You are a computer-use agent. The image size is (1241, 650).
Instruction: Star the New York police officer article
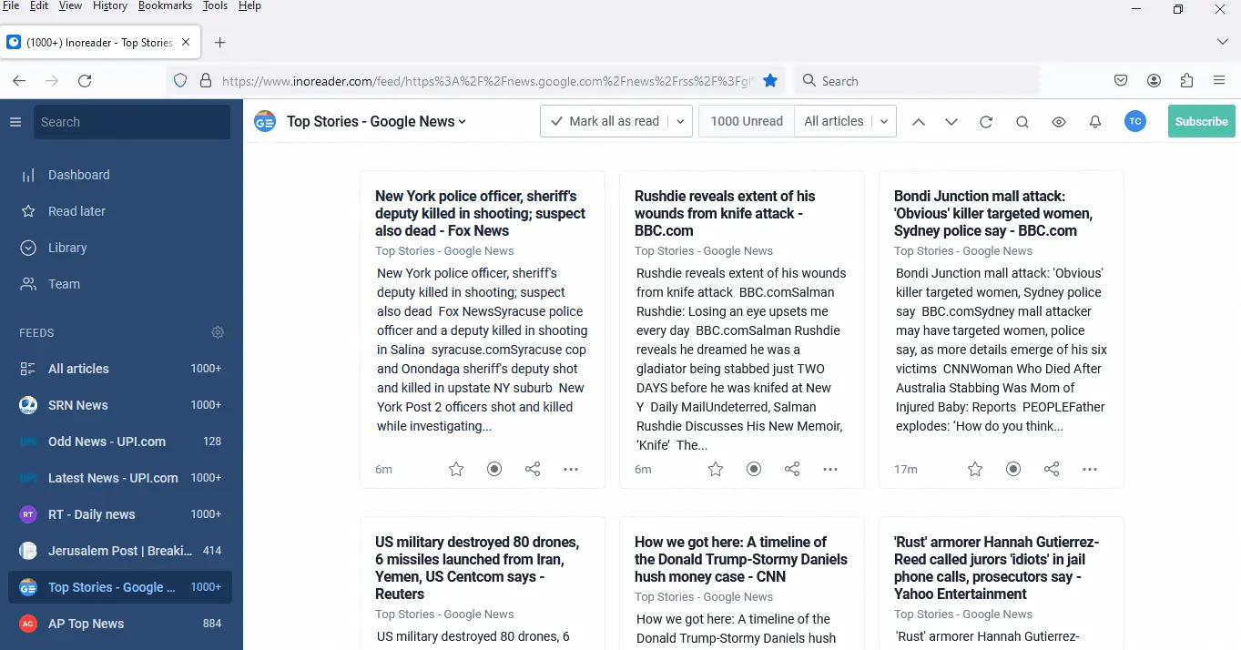coord(456,469)
